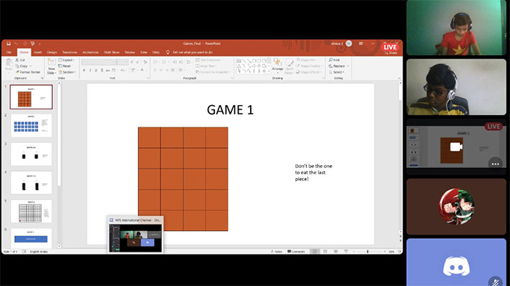Image resolution: width=510 pixels, height=286 pixels.
Task: Click the Reset slide button
Action: tap(67, 66)
